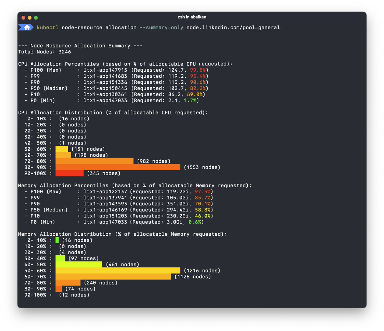Click node name 'ltx1-app137941'
384x331 pixels.
(105, 198)
